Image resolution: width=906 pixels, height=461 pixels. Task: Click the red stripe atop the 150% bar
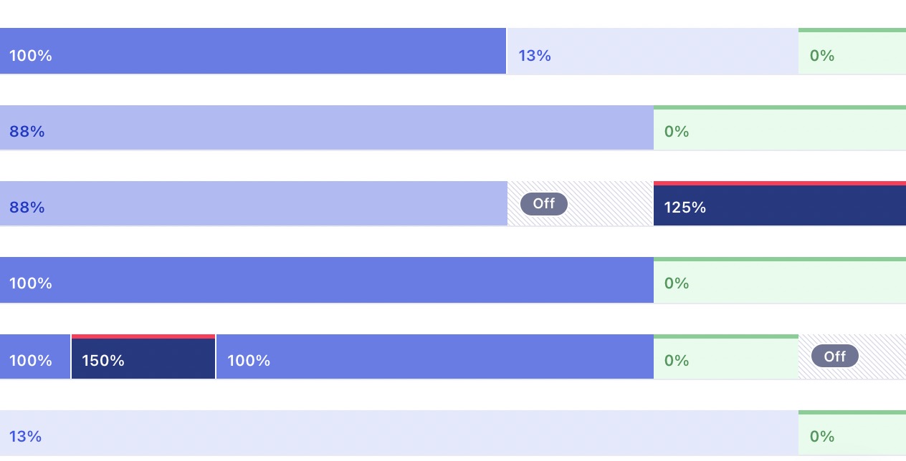click(143, 336)
